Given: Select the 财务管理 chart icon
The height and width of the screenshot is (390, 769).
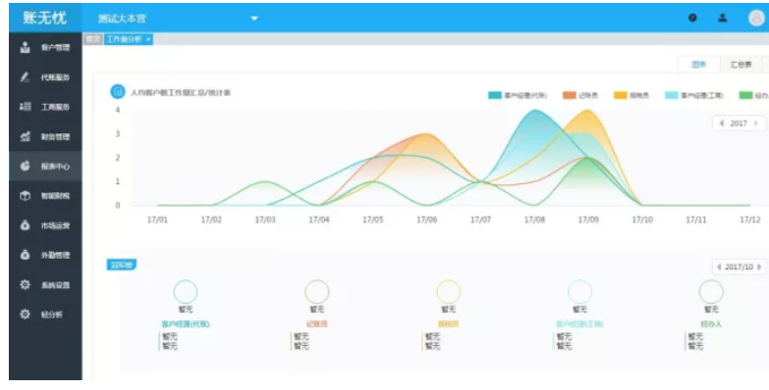Looking at the screenshot, I should pyautogui.click(x=25, y=136).
